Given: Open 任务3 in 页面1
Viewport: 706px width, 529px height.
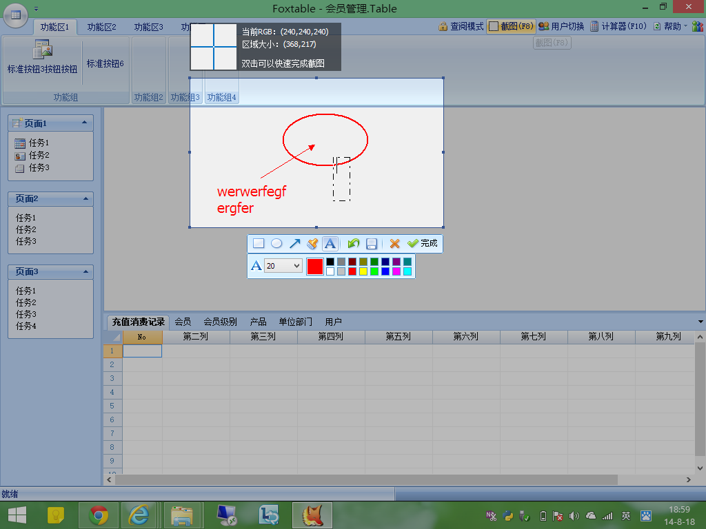Looking at the screenshot, I should pos(32,168).
